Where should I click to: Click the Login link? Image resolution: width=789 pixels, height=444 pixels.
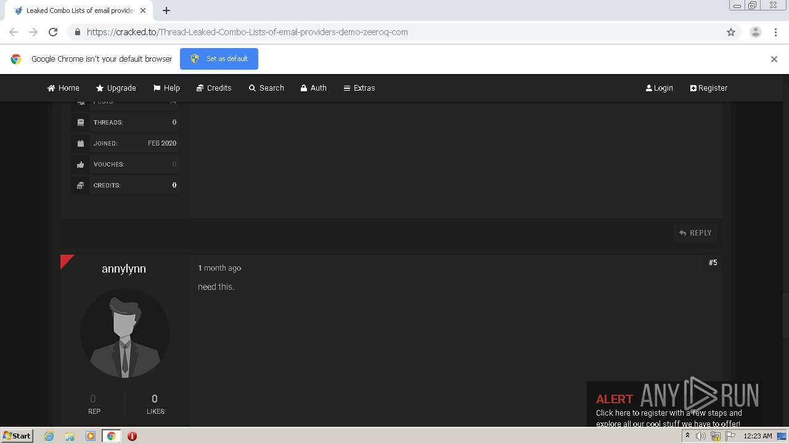tap(660, 88)
